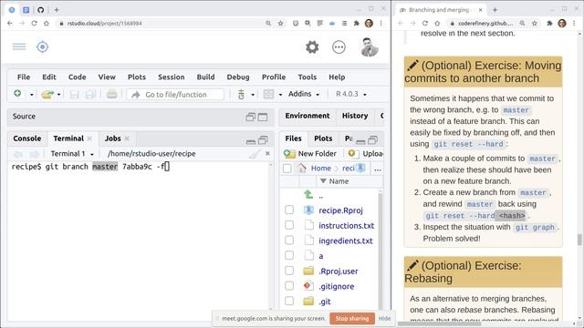
Task: Click the Stop sharing button
Action: [352, 318]
